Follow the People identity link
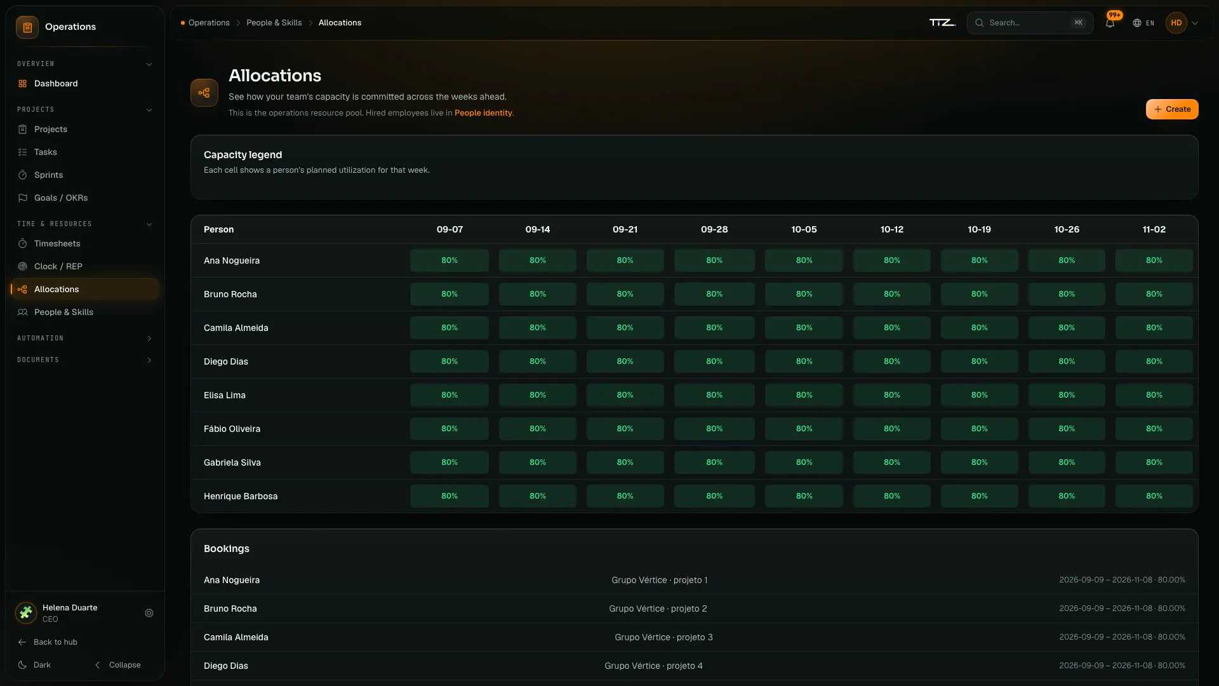Viewport: 1219px width, 686px height. 483,113
